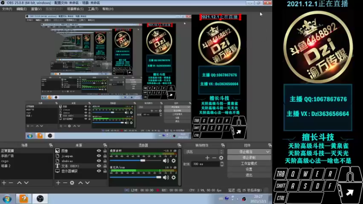363x204 pixels.
Task: Toggle lock on 图像 source
Action: [105, 151]
